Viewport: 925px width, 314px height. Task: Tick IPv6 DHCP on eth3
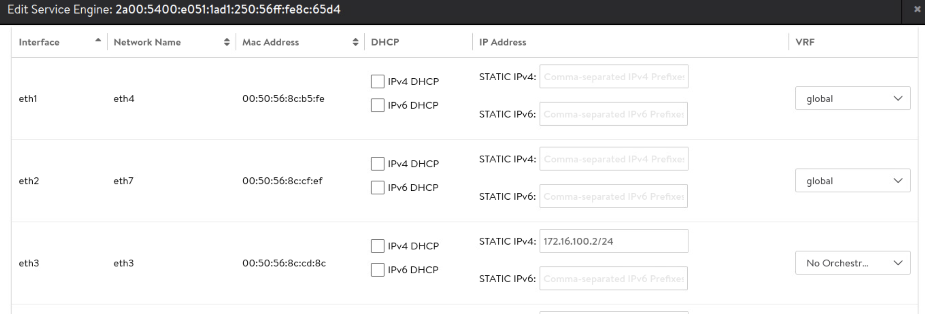tap(378, 270)
